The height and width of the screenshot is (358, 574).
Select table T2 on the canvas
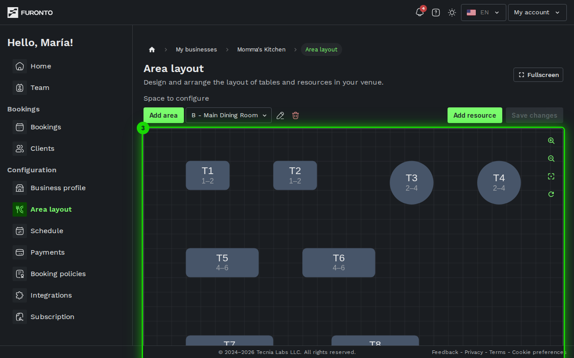coord(295,175)
